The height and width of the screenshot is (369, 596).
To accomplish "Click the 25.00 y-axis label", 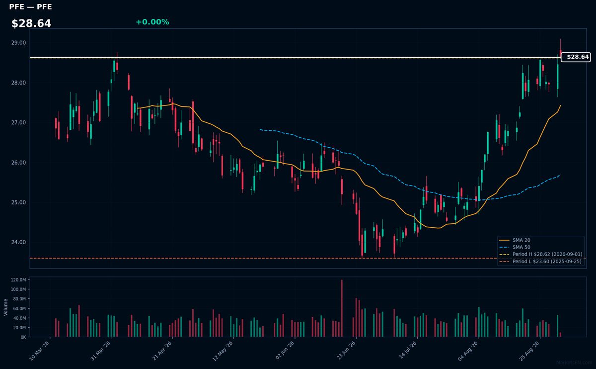I will pos(19,202).
